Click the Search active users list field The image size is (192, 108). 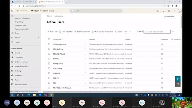(157, 31)
